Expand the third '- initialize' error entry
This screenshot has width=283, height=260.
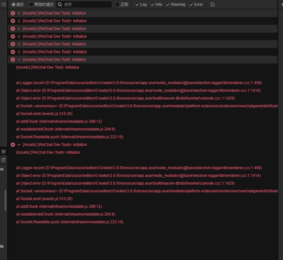(x=19, y=44)
